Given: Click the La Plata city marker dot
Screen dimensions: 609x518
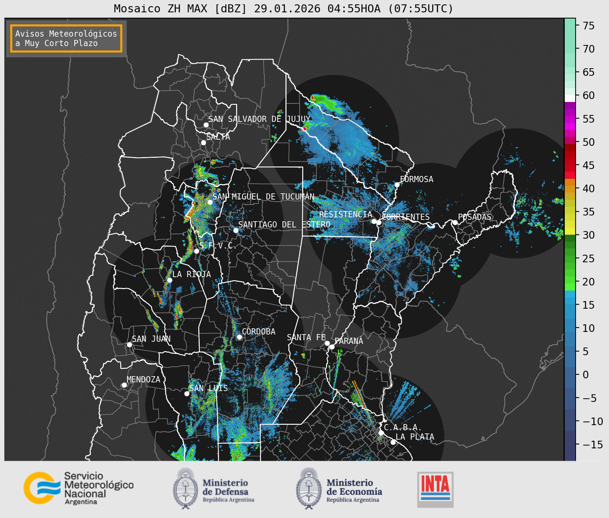Looking at the screenshot, I should pos(393,442).
